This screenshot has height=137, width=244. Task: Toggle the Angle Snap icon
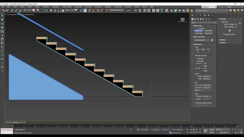(x=94, y=11)
